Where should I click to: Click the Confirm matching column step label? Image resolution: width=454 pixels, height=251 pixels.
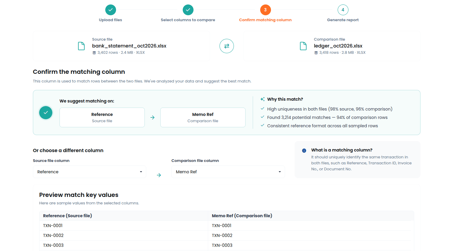click(265, 20)
